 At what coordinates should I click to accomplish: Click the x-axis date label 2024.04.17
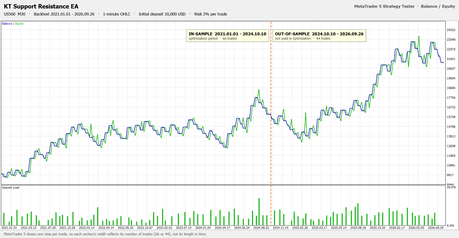tap(222, 228)
